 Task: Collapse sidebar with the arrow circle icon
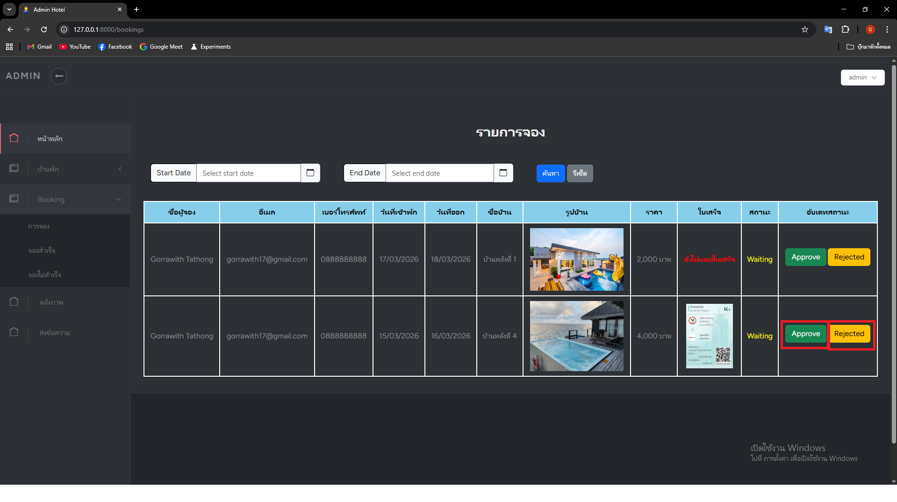point(59,76)
